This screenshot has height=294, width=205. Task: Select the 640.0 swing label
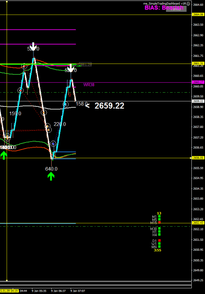51,169
